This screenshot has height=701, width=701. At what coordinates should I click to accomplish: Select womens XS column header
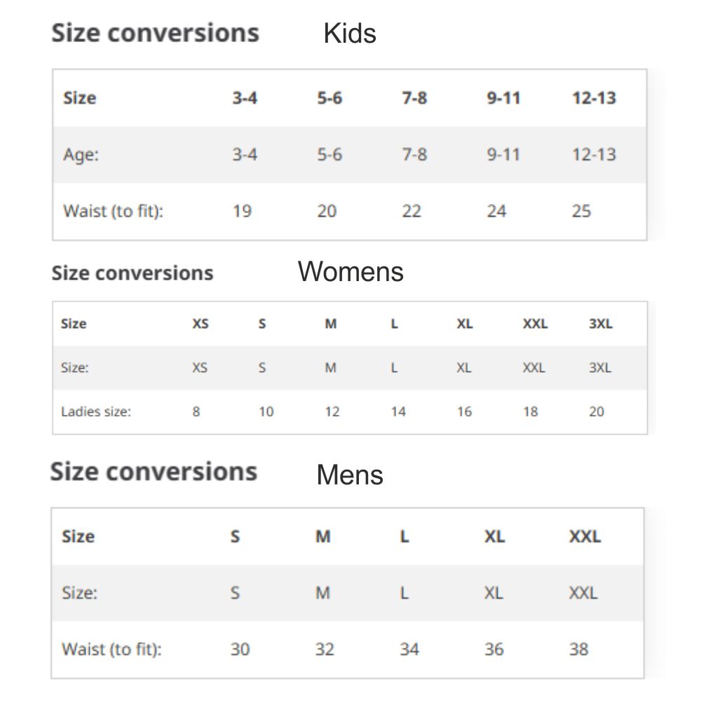pyautogui.click(x=200, y=324)
